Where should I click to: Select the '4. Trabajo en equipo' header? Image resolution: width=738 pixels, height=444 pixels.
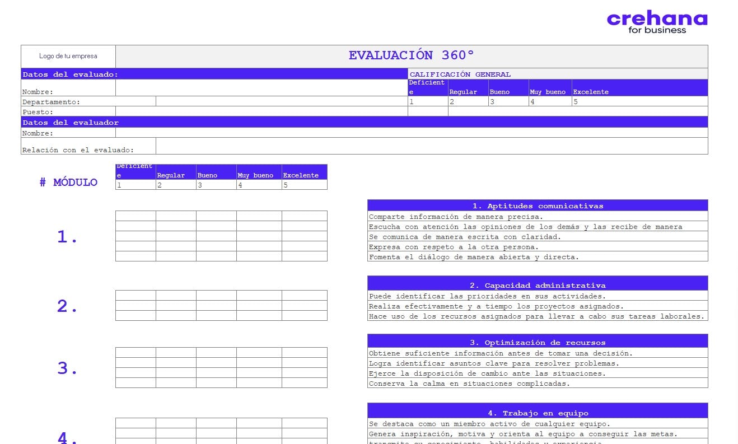537,413
